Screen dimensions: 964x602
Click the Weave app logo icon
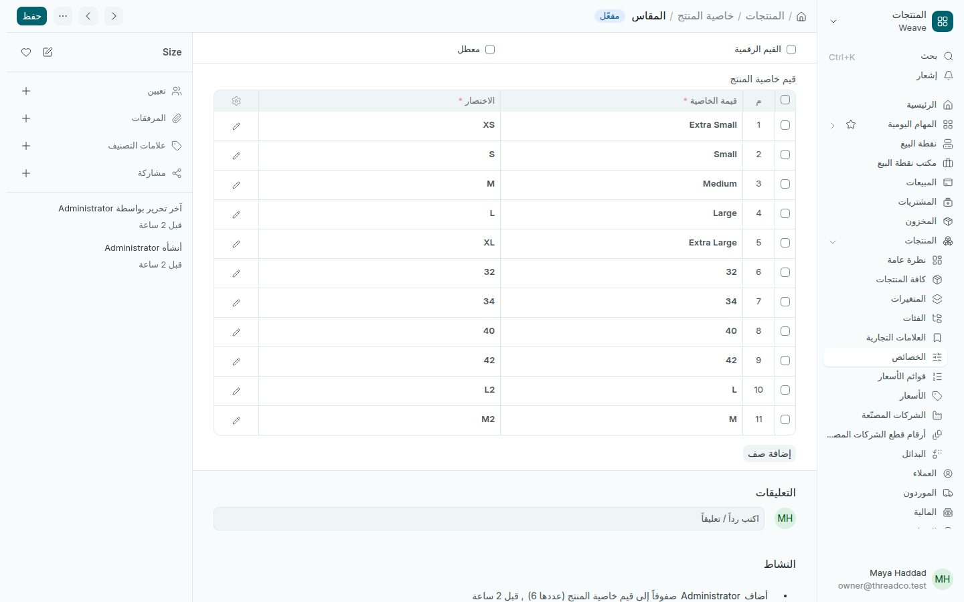(x=943, y=21)
